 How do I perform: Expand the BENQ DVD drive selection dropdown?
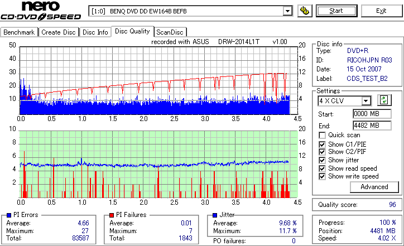[287, 11]
